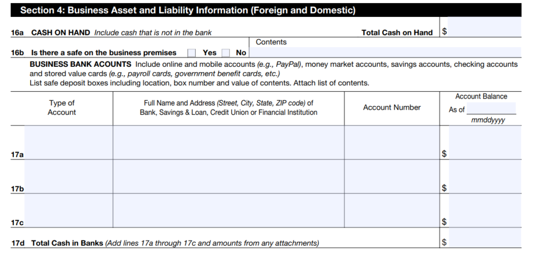Screen dimensions: 542x259
Task: Select the Type of Account field on line 17b
Action: [68, 176]
